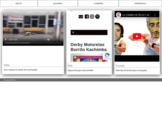Mute the drone video volume
162x122 pixels.
coord(48,40)
